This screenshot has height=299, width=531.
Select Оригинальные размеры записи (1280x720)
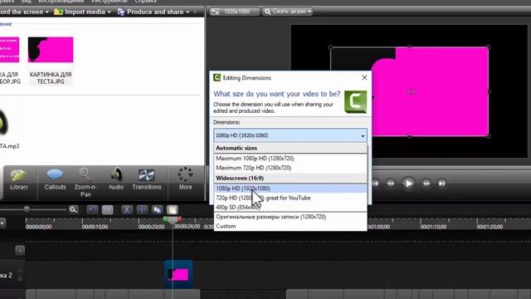click(x=290, y=217)
